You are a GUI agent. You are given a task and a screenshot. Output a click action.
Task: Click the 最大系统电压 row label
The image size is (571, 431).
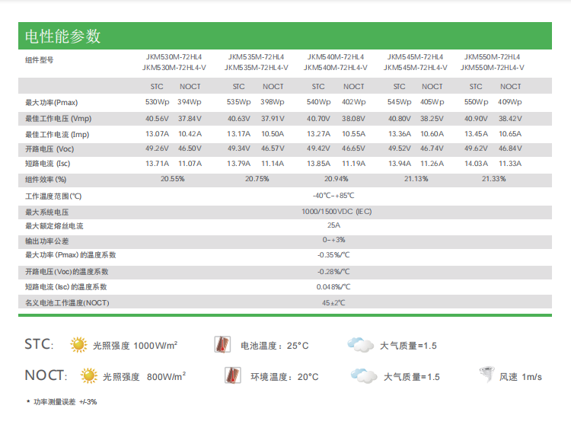pyautogui.click(x=46, y=212)
